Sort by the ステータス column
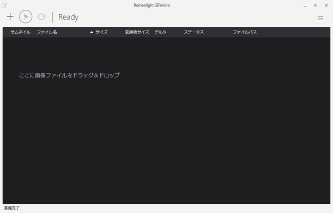The image size is (333, 213). 193,32
